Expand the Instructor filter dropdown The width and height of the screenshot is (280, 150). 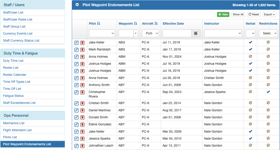click(x=223, y=33)
